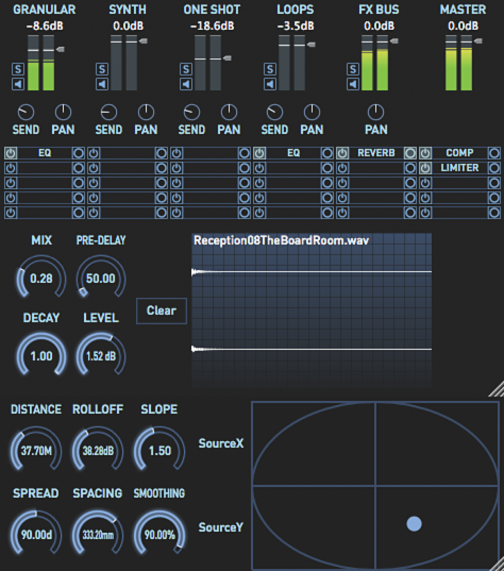This screenshot has width=504, height=571.
Task: Click the circle button on COMP slot
Action: [x=494, y=153]
